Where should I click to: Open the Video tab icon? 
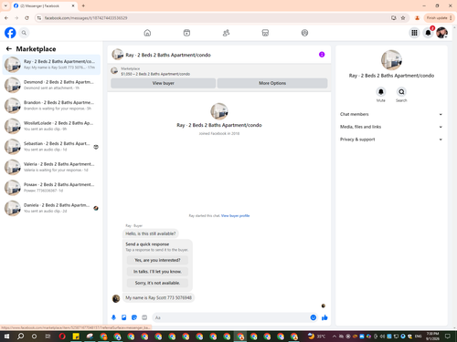tap(186, 33)
